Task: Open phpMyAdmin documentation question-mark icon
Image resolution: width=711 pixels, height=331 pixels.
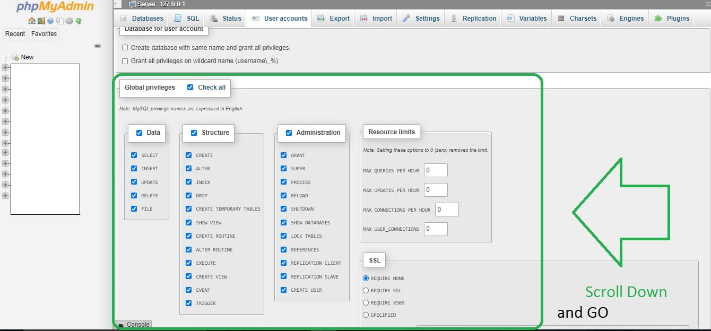Action: (50, 21)
